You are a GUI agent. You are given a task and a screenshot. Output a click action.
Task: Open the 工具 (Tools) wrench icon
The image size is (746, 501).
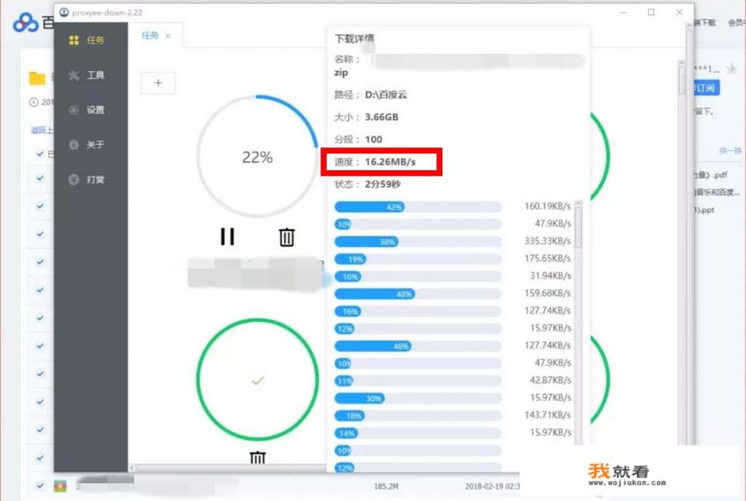point(74,75)
